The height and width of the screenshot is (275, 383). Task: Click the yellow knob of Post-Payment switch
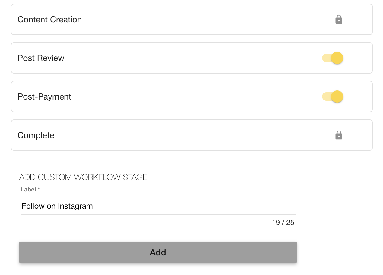(x=337, y=96)
